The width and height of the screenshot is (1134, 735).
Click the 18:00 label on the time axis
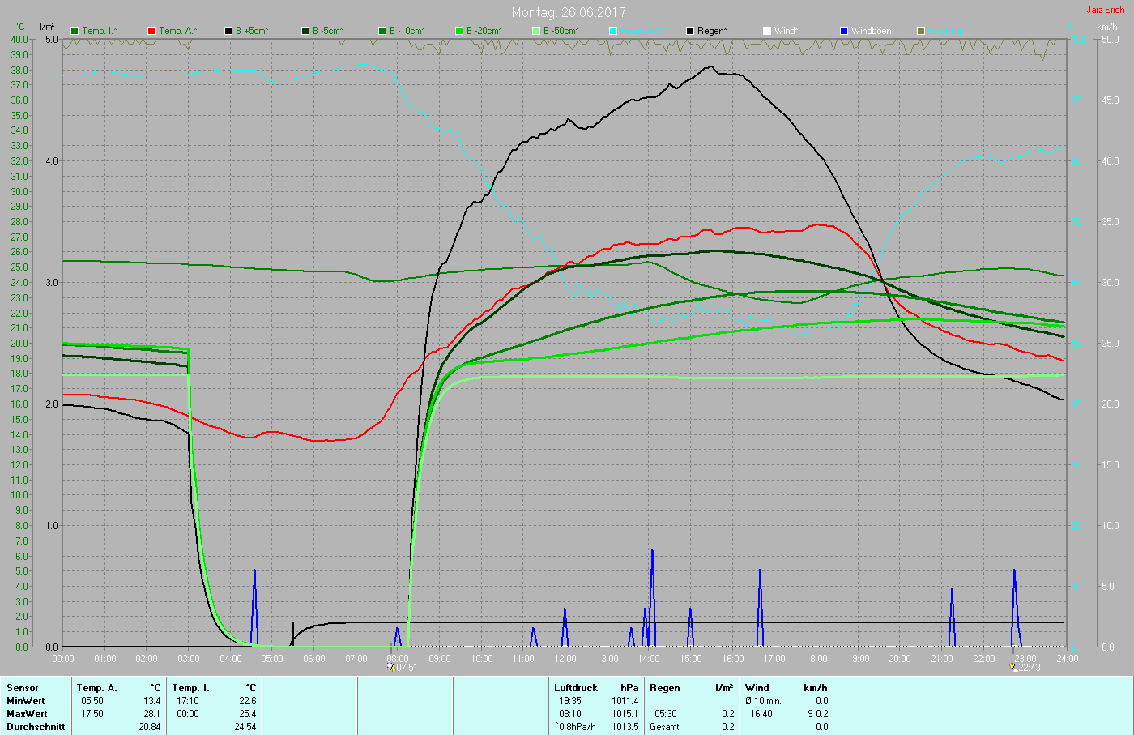(816, 659)
